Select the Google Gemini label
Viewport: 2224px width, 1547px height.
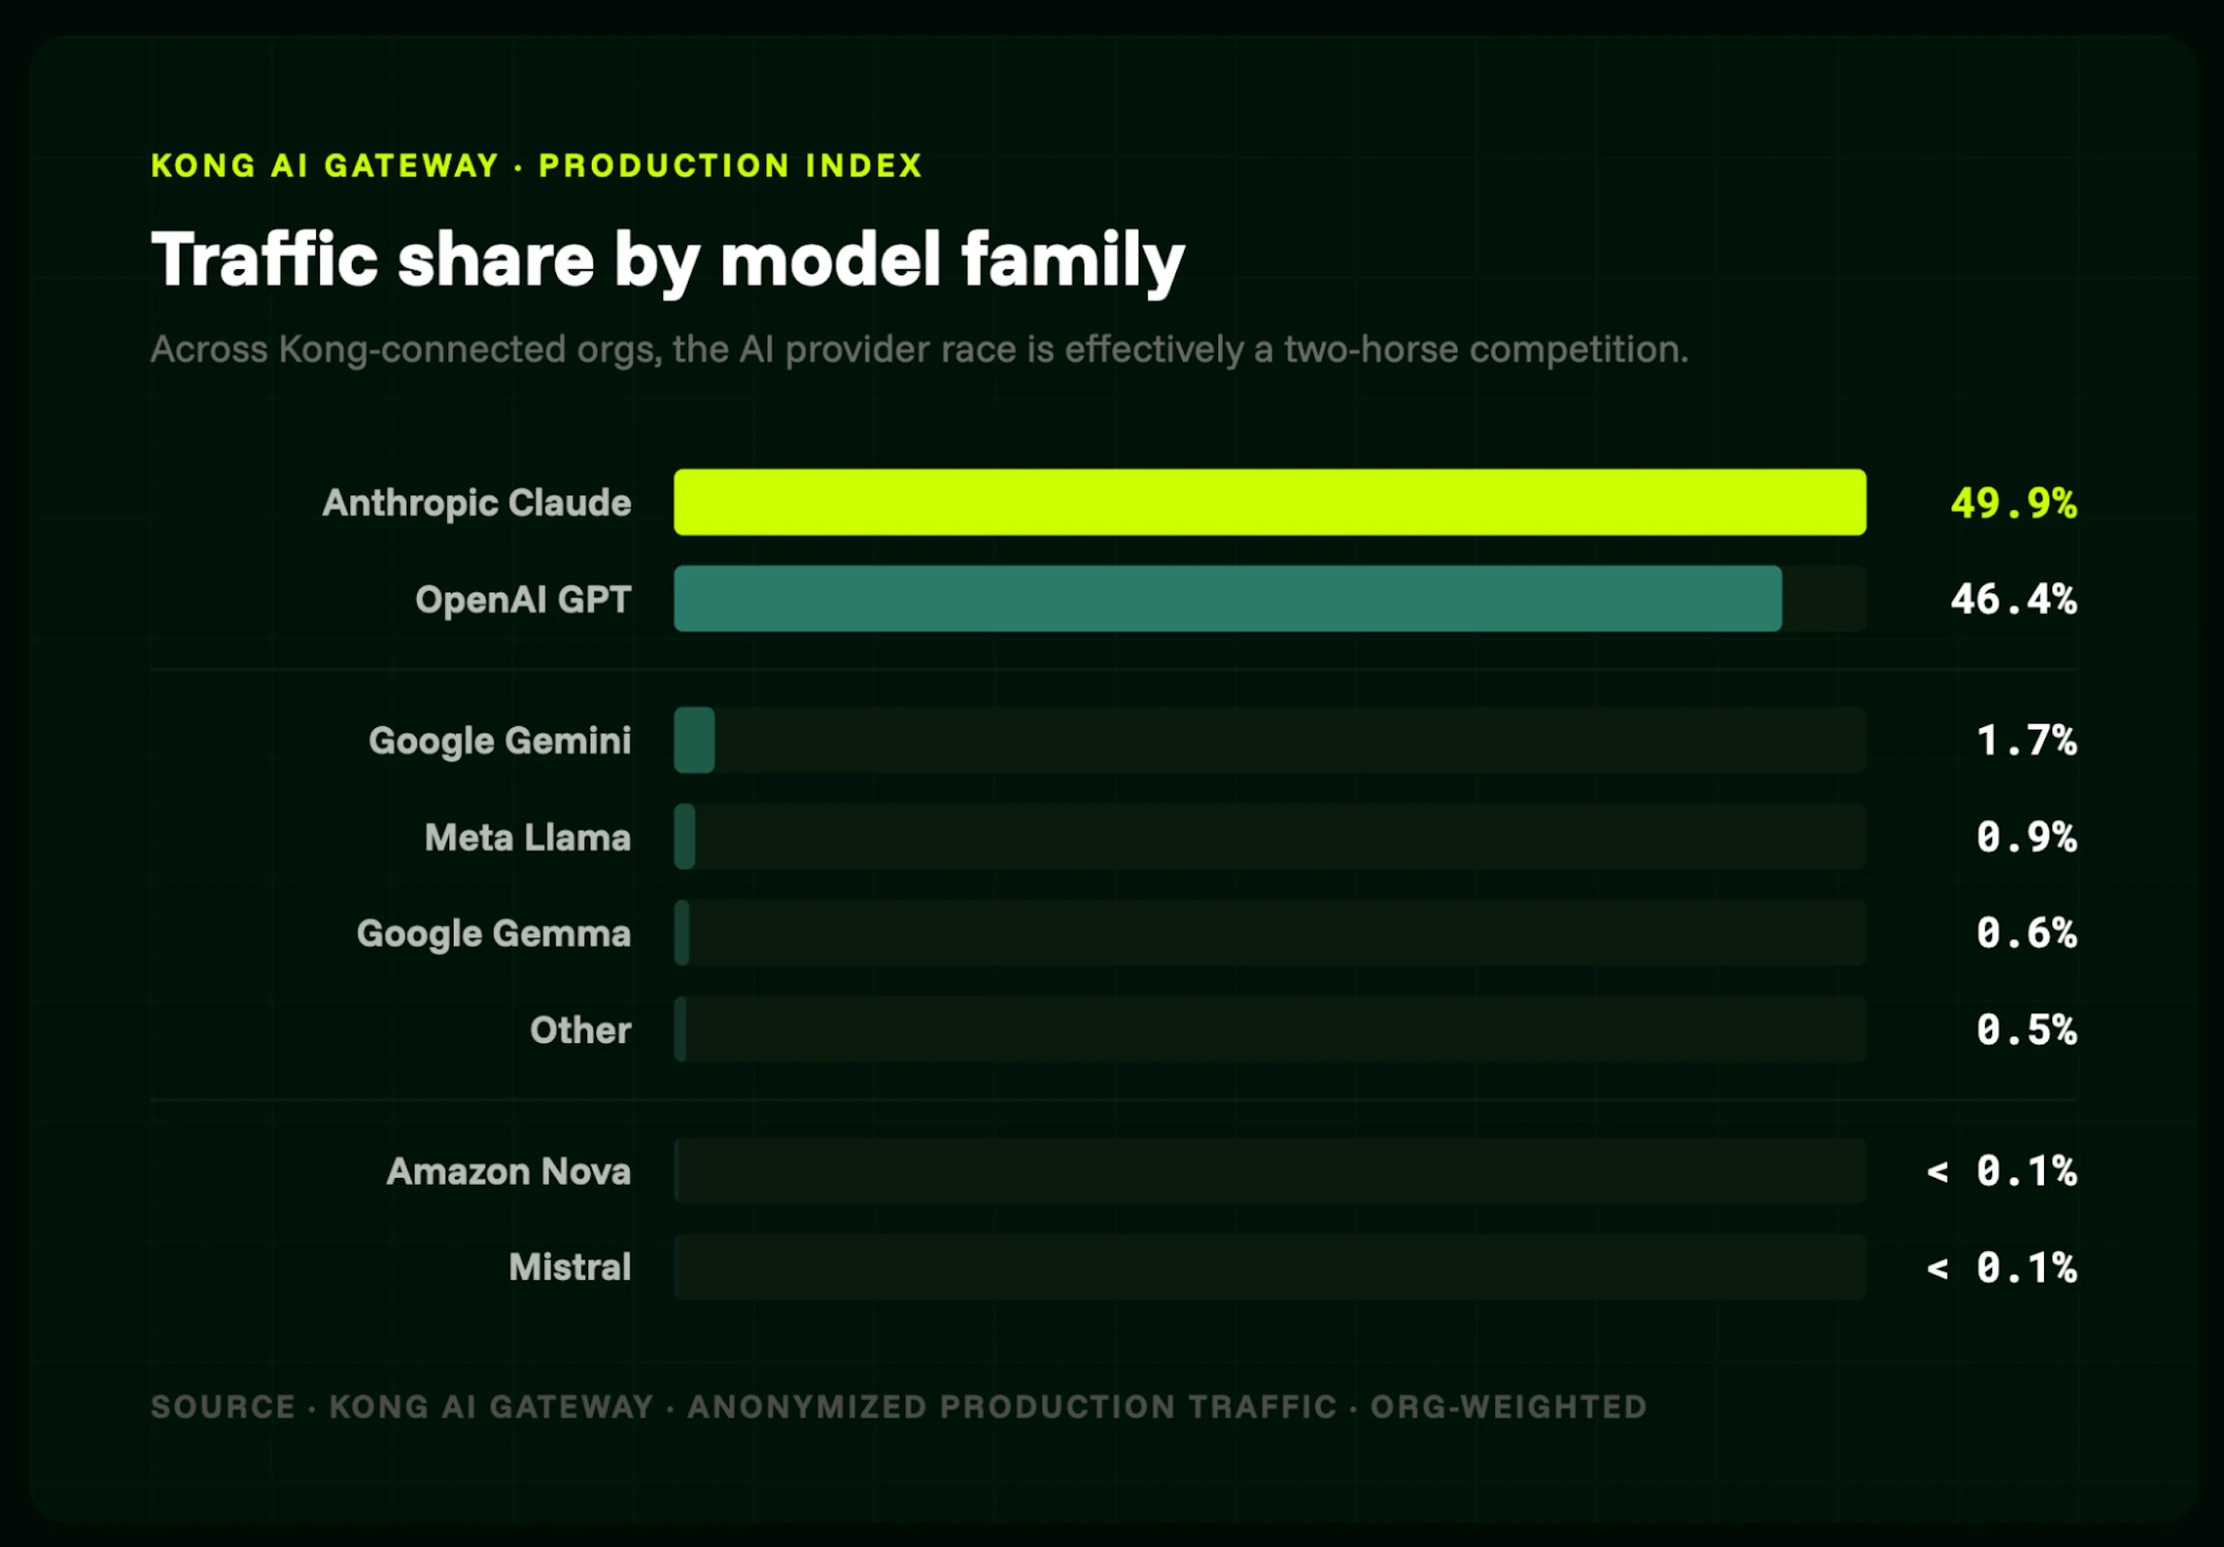[500, 741]
